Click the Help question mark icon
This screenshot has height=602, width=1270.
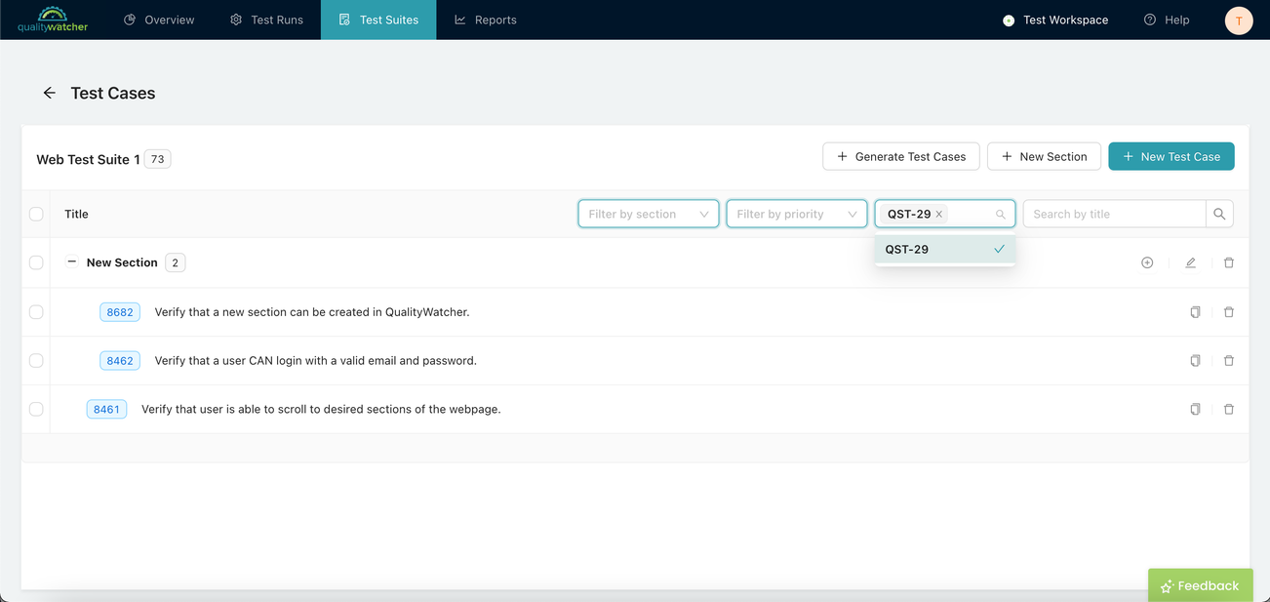point(1150,20)
